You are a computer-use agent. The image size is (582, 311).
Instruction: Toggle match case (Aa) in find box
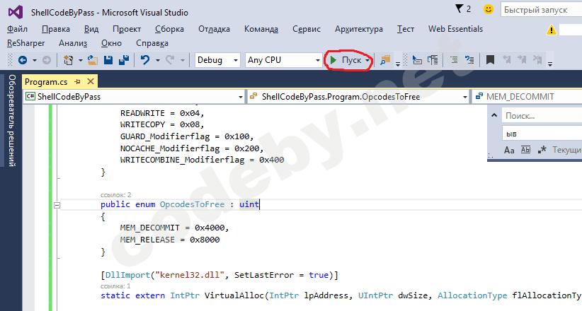pyautogui.click(x=509, y=150)
